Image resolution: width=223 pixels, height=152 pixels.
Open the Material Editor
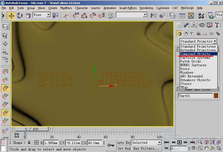pyautogui.click(x=201, y=15)
